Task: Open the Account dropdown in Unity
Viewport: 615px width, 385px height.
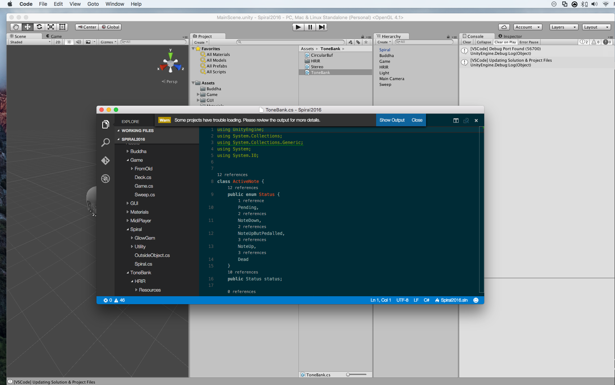Action: (528, 27)
